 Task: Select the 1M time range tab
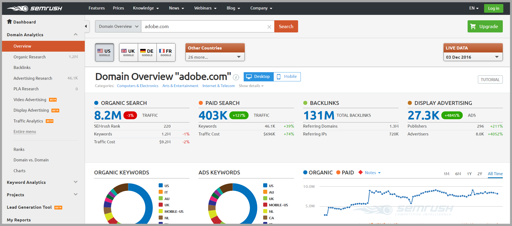tap(446, 174)
